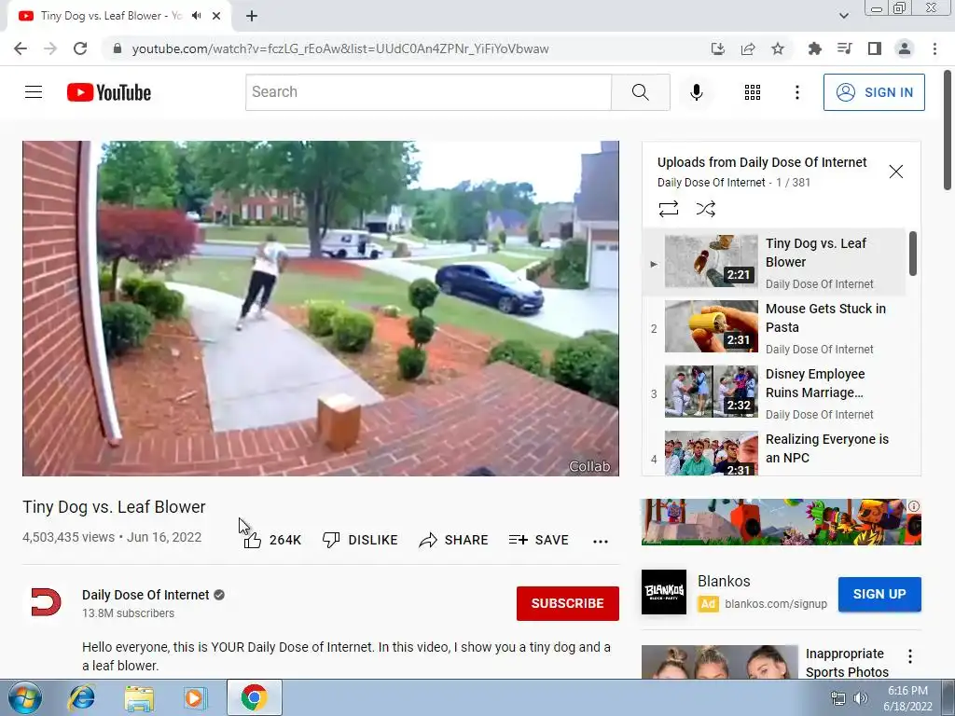Go back in Chrome
This screenshot has height=716, width=955.
[x=21, y=48]
